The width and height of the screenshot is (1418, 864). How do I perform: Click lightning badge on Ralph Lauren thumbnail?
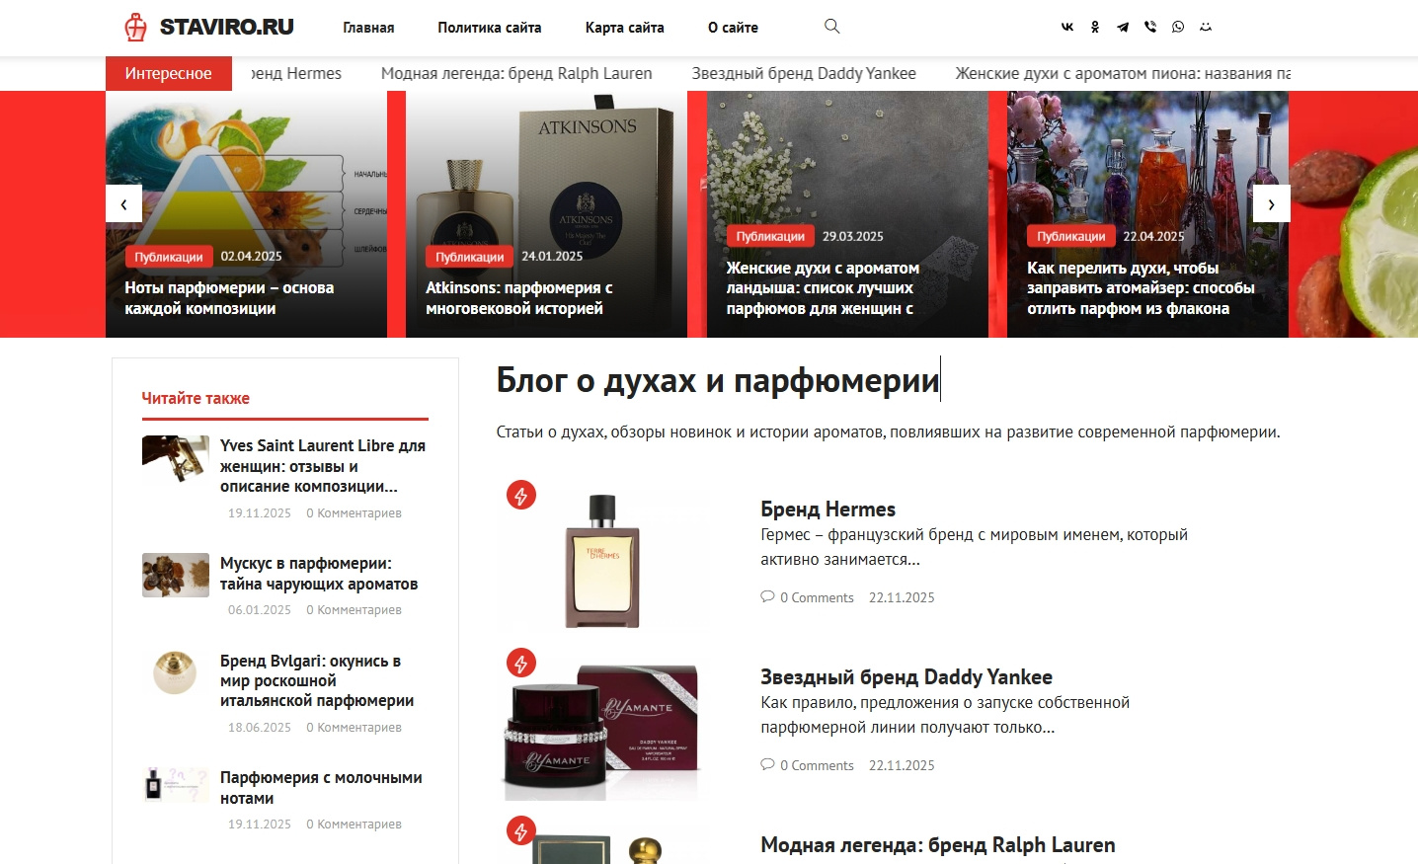521,831
